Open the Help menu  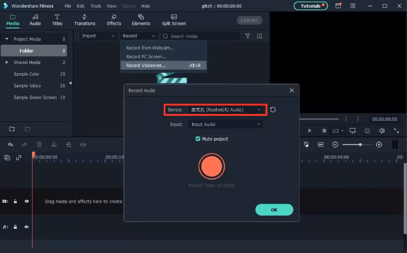[146, 6]
